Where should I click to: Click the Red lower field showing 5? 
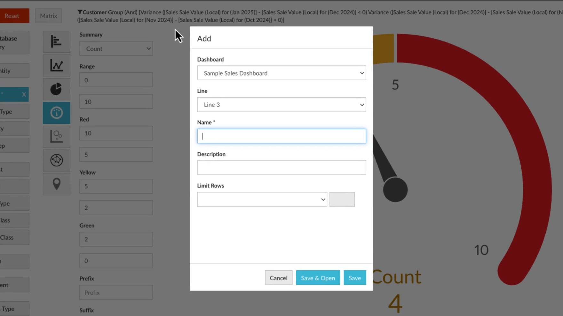tap(116, 154)
